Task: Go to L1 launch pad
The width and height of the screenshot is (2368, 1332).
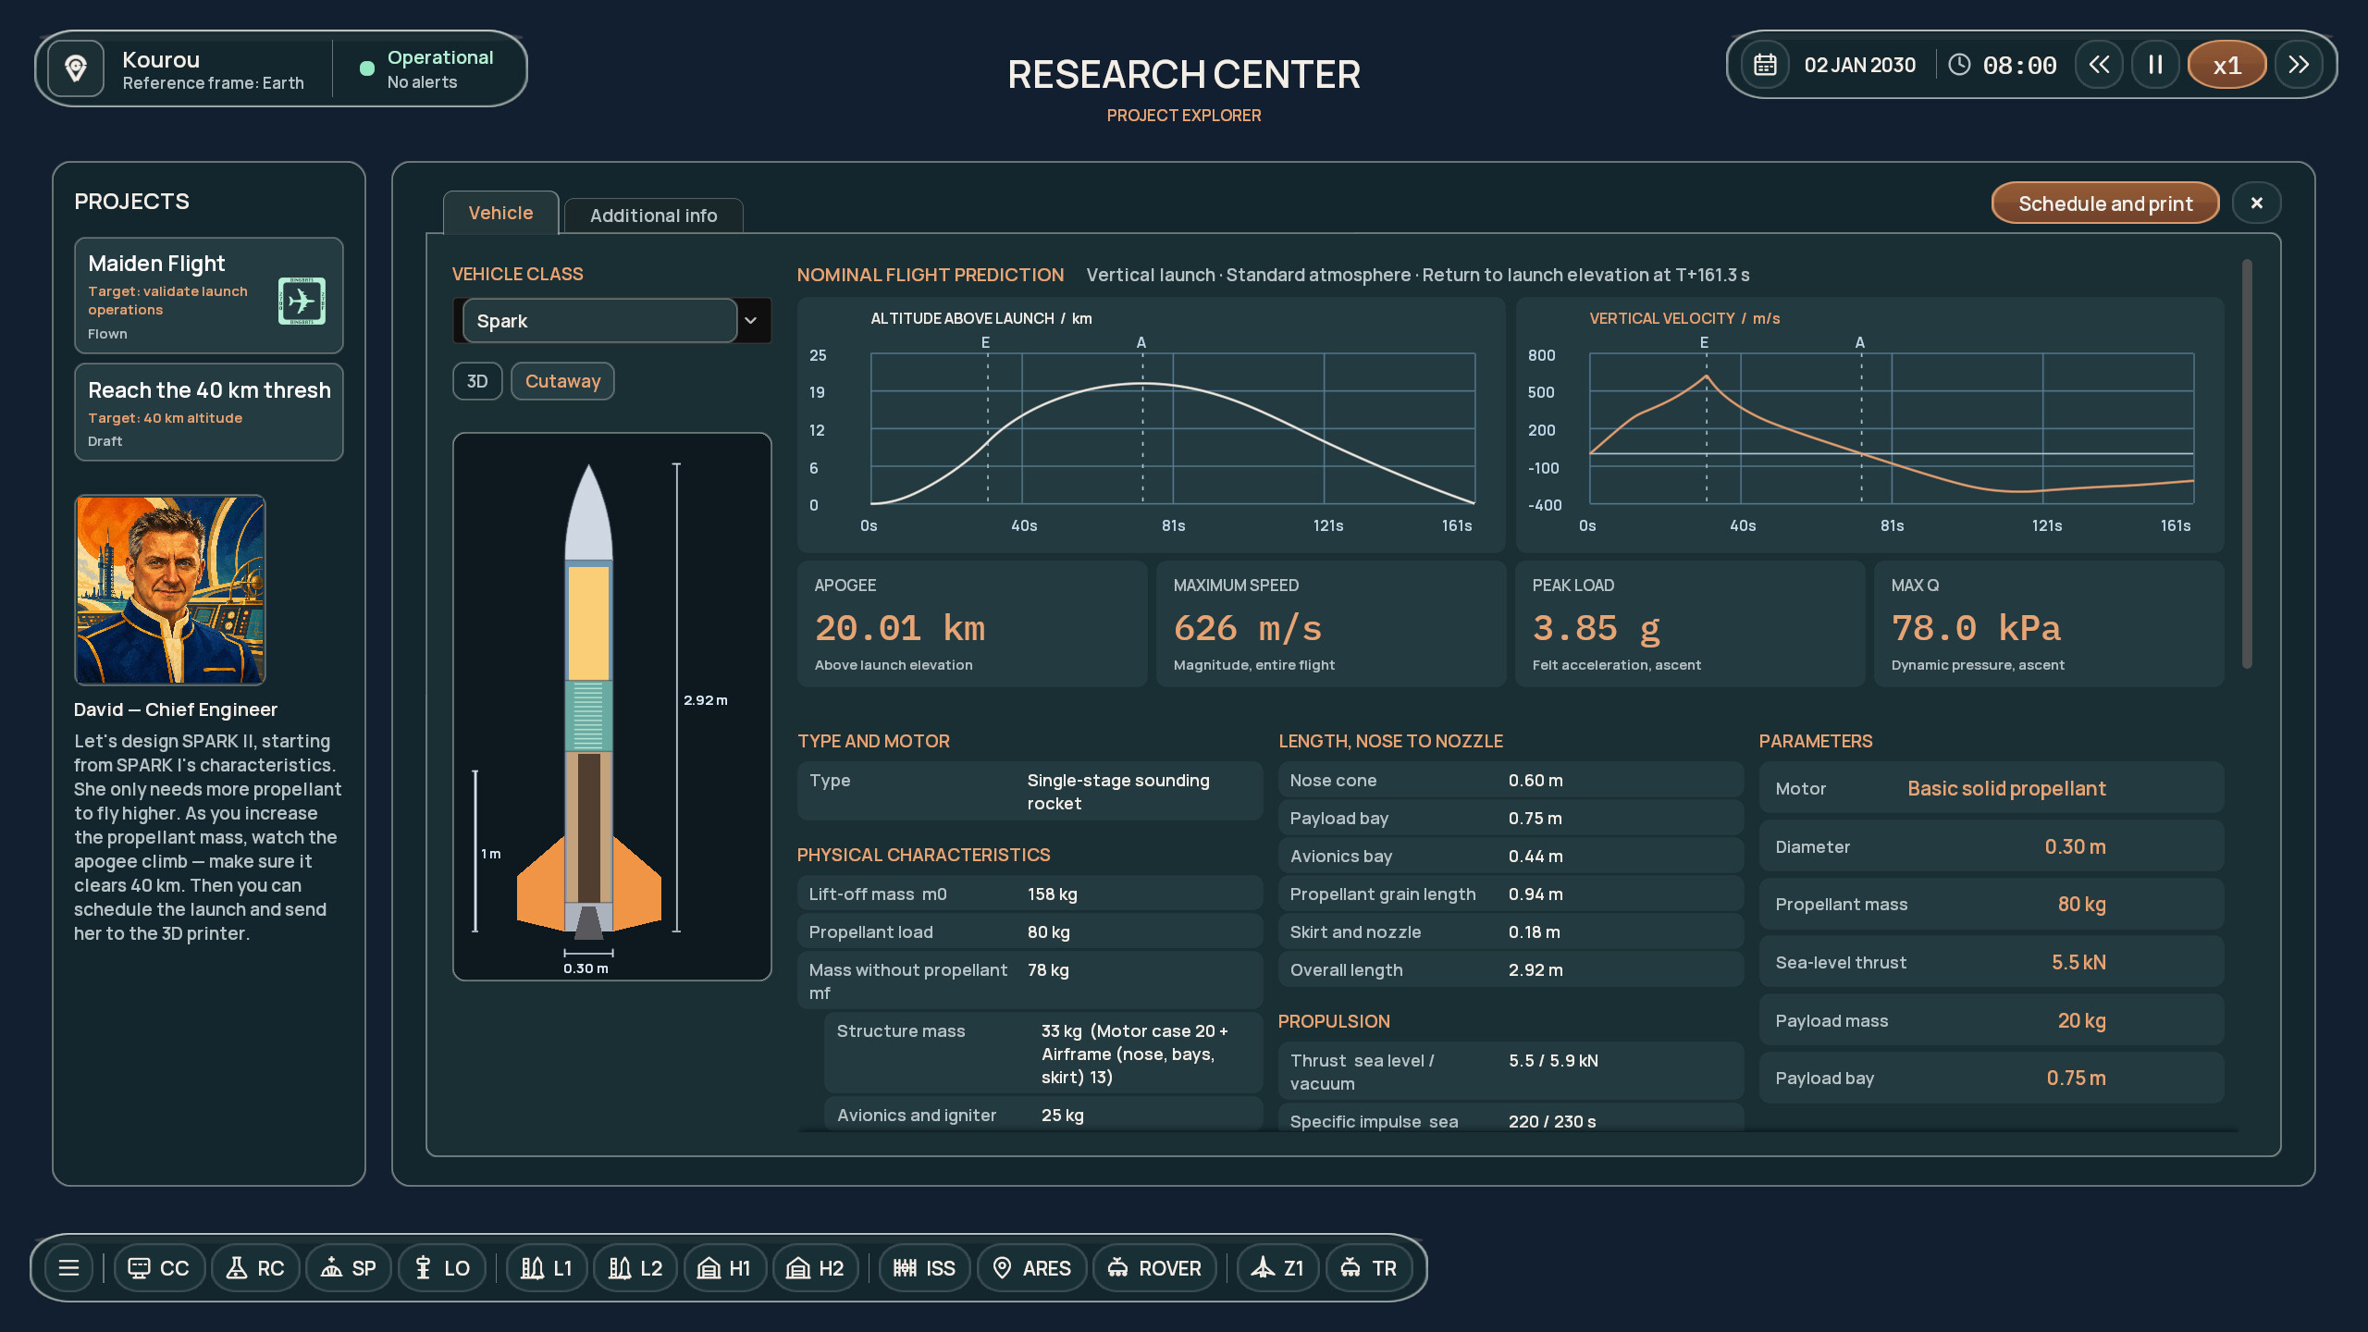Action: click(x=547, y=1267)
